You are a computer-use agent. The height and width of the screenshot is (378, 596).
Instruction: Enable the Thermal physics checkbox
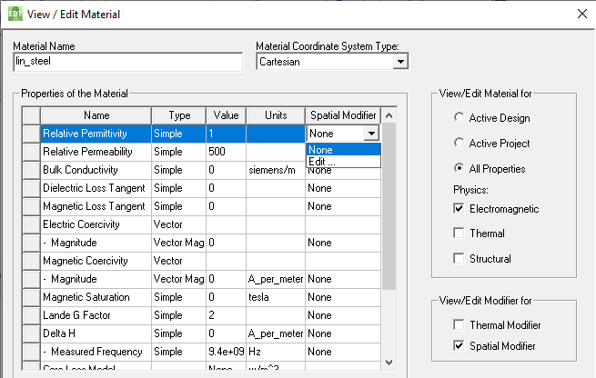tap(458, 234)
